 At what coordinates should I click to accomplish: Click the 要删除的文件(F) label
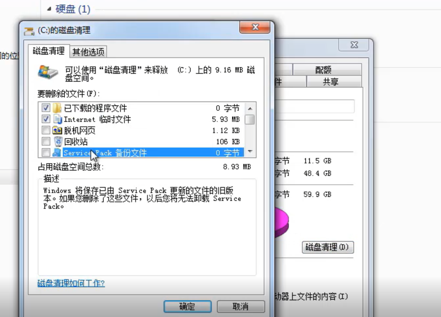(x=69, y=94)
